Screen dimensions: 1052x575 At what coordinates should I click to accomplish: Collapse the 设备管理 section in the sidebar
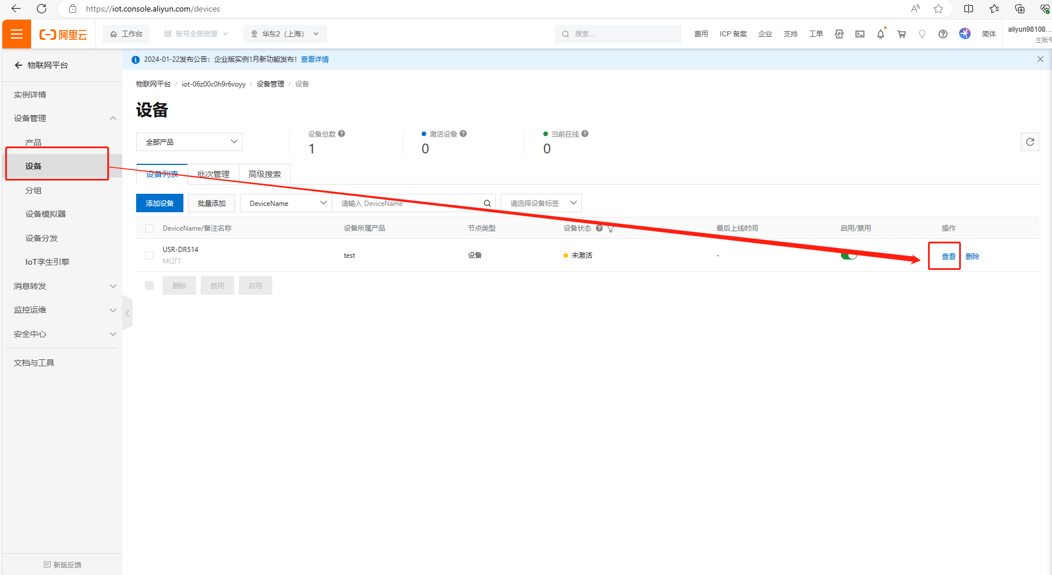click(113, 118)
